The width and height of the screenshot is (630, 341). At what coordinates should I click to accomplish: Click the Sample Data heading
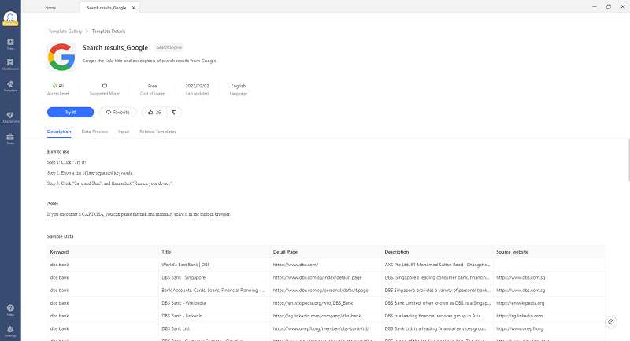(x=61, y=236)
